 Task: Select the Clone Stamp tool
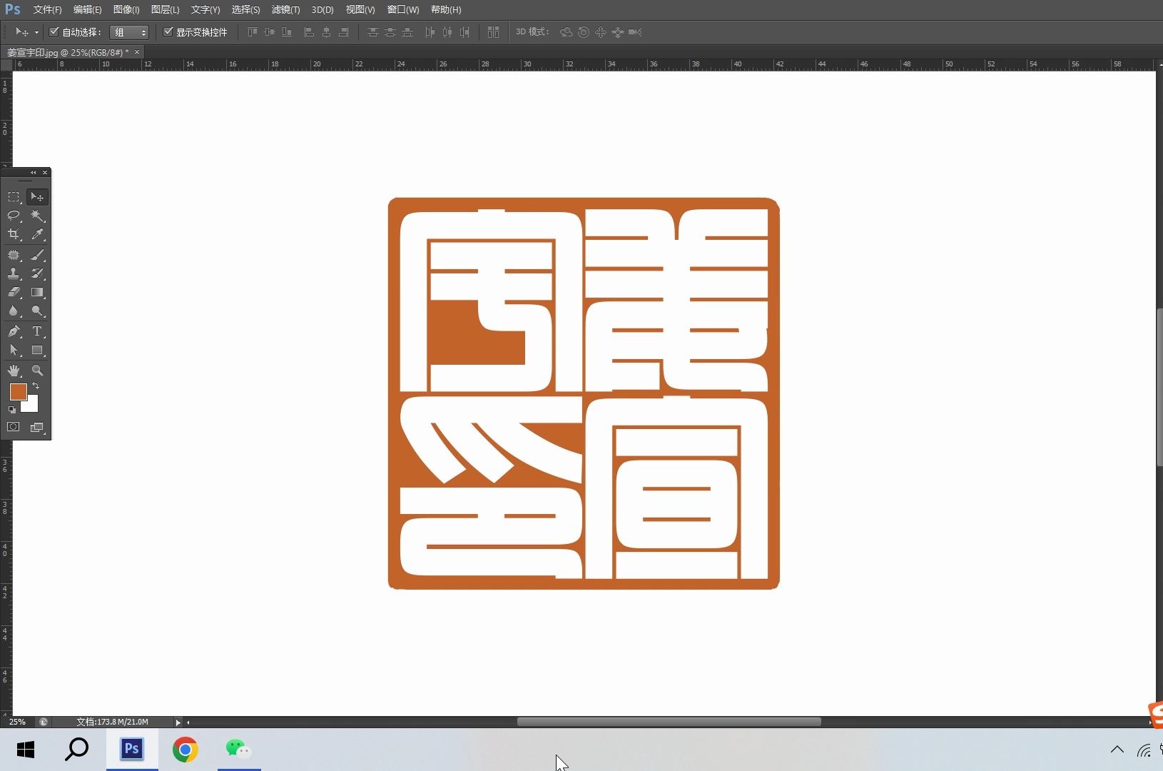pyautogui.click(x=14, y=273)
